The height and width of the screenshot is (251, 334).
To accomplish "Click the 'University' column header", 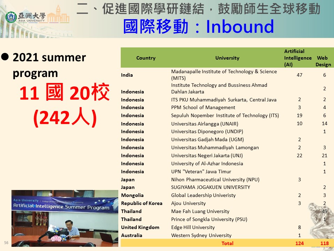I will tap(227, 58).
